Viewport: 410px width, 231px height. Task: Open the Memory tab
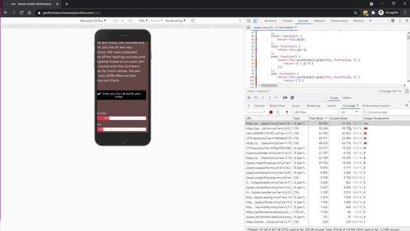click(359, 21)
